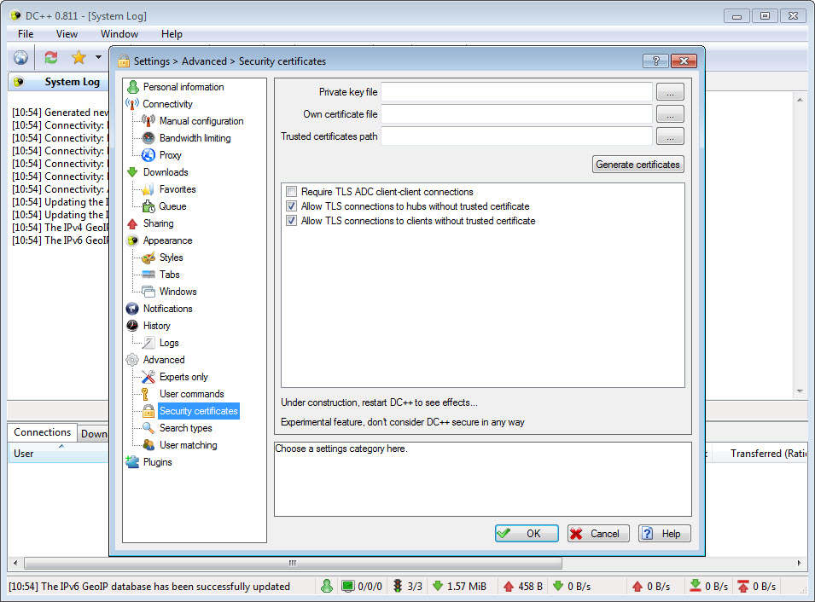Click the Favorites star folder icon
The width and height of the screenshot is (815, 602).
click(x=148, y=189)
